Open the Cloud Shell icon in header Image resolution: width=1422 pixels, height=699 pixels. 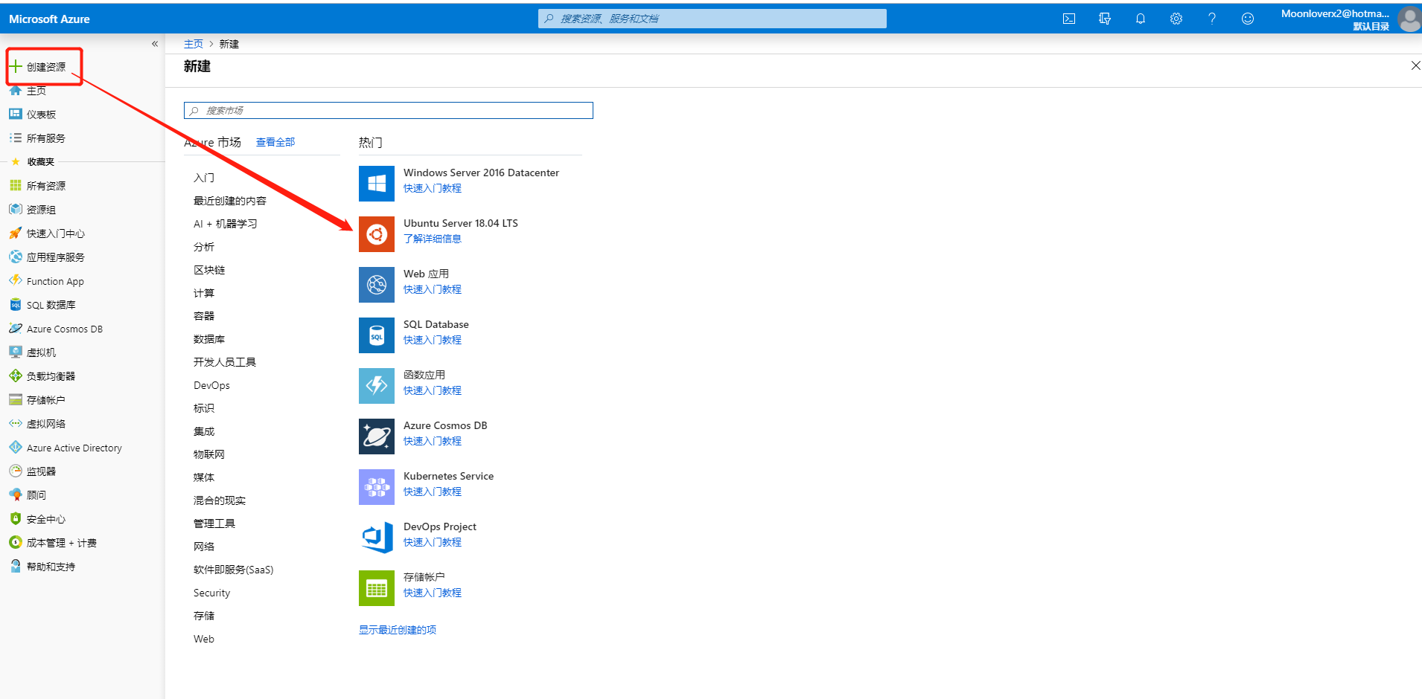click(1069, 19)
